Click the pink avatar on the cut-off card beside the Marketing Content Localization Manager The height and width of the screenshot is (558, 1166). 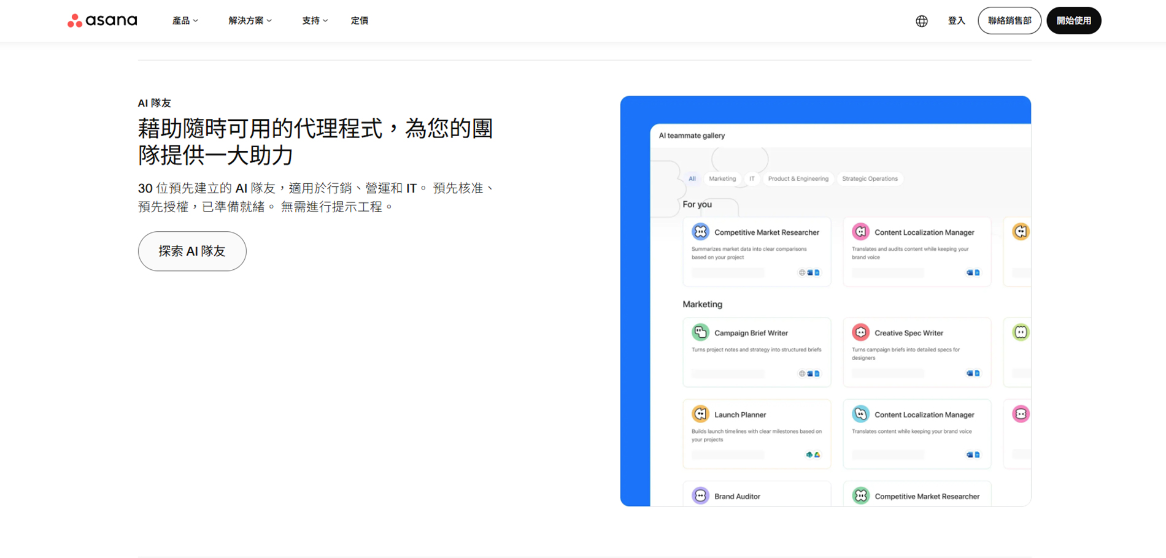pos(1021,414)
